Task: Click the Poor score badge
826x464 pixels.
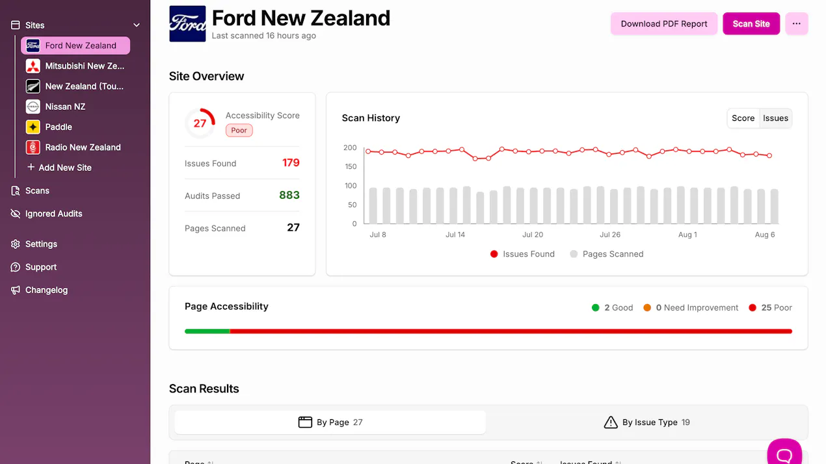Action: pyautogui.click(x=239, y=131)
